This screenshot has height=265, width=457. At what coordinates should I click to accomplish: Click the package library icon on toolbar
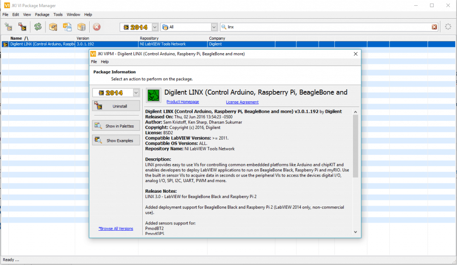pos(82,27)
